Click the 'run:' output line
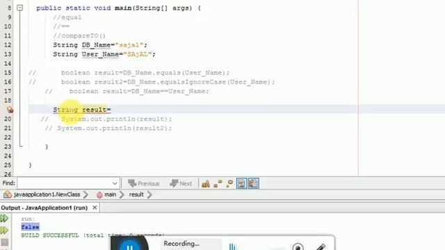The height and width of the screenshot is (250, 445). coord(28,219)
